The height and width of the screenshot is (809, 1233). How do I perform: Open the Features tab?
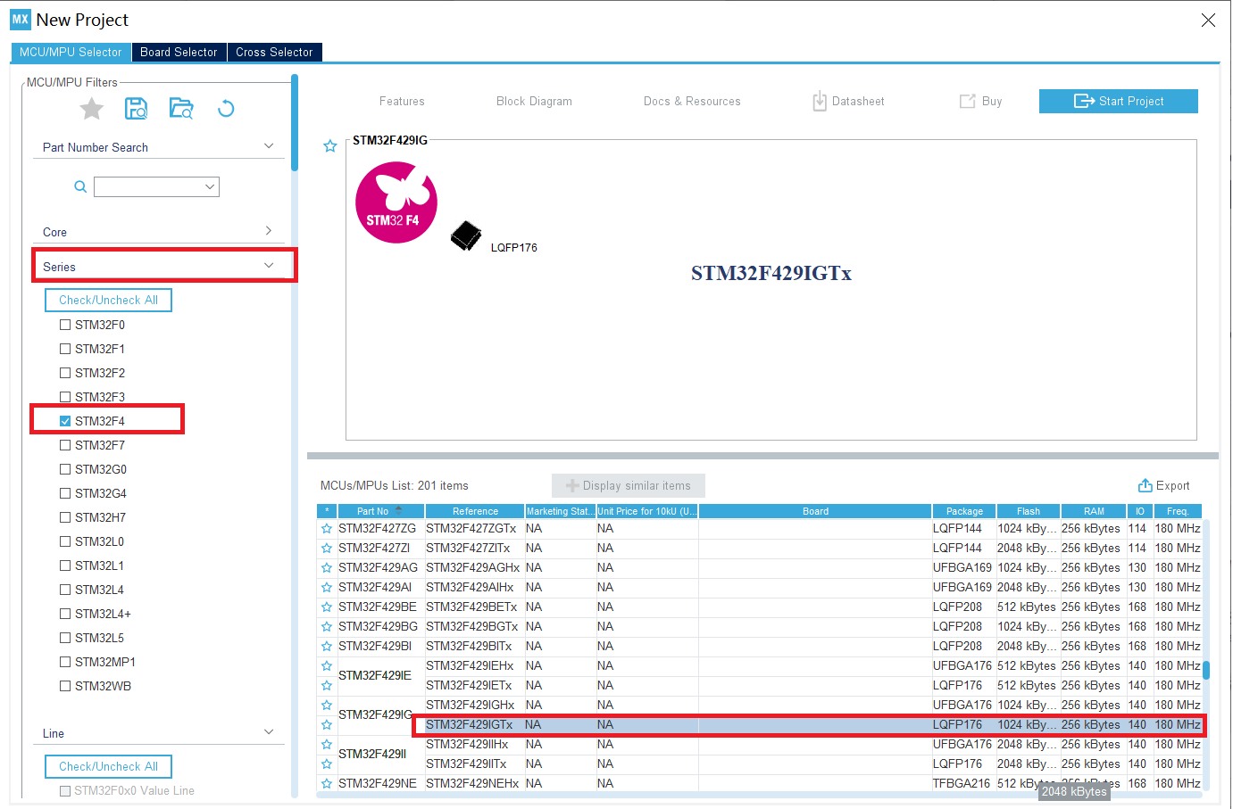pyautogui.click(x=402, y=102)
